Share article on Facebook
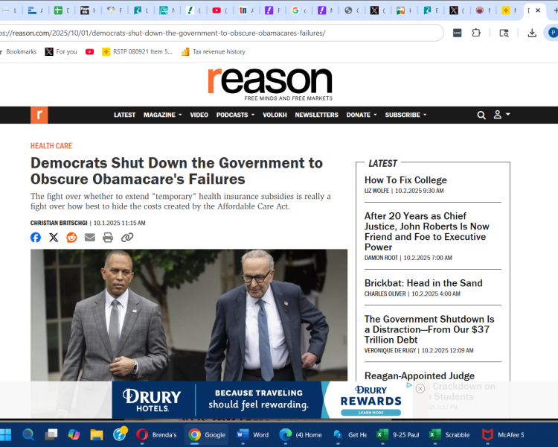The image size is (558, 447). 36,238
